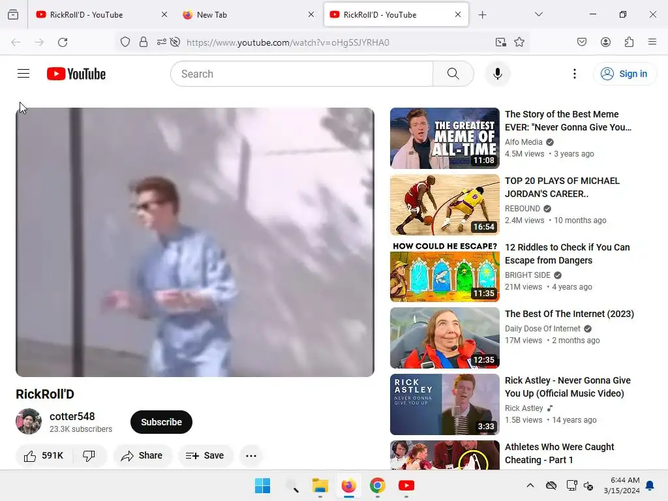Image resolution: width=668 pixels, height=501 pixels.
Task: Click the address bar URL
Action: point(288,42)
